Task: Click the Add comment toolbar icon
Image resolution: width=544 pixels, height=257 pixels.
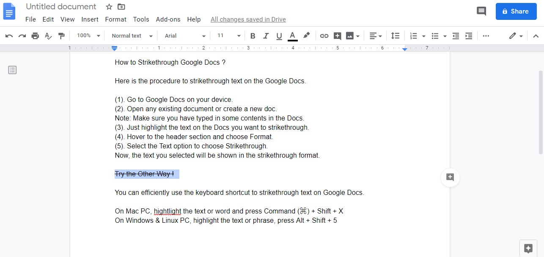Action: [337, 36]
